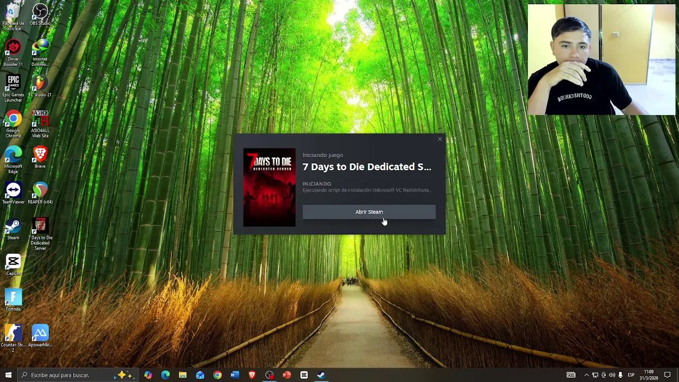Switch to Steam in the taskbar
Image resolution: width=679 pixels, height=382 pixels.
tap(321, 375)
